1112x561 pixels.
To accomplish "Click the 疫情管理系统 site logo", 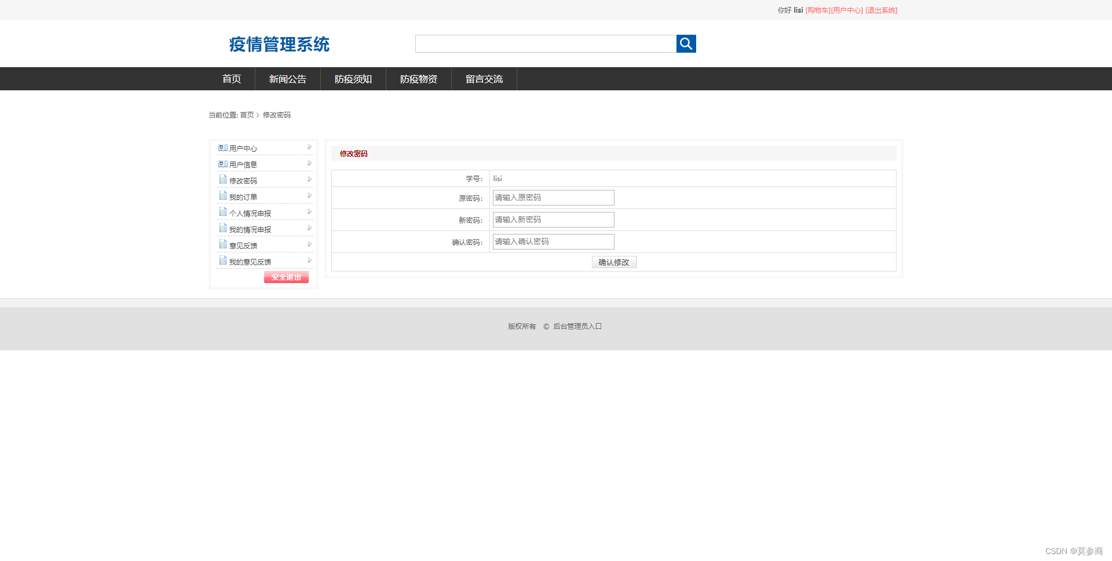I will [x=279, y=44].
